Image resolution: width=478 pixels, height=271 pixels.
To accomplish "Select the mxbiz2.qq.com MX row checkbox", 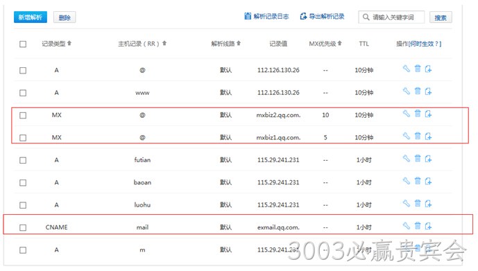I will coord(23,116).
